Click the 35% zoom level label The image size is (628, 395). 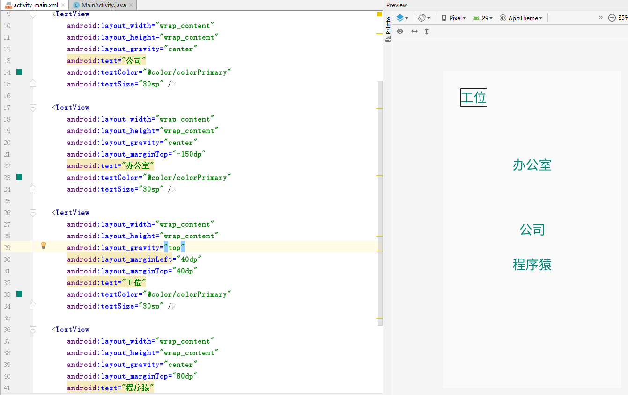point(623,18)
